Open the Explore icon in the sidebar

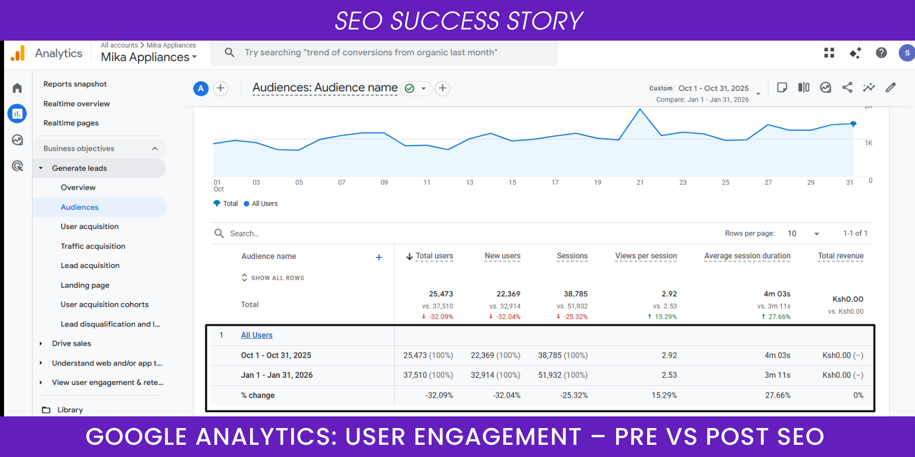point(17,140)
